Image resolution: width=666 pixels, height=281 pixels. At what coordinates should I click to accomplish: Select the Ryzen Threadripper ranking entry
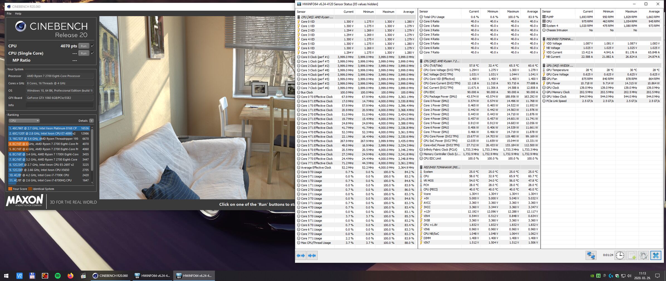pyautogui.click(x=49, y=139)
